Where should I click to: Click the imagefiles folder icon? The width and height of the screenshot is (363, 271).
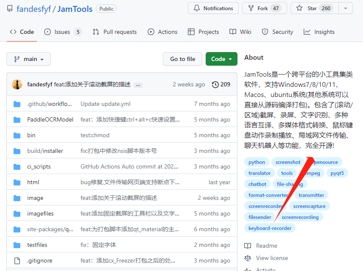click(17, 214)
